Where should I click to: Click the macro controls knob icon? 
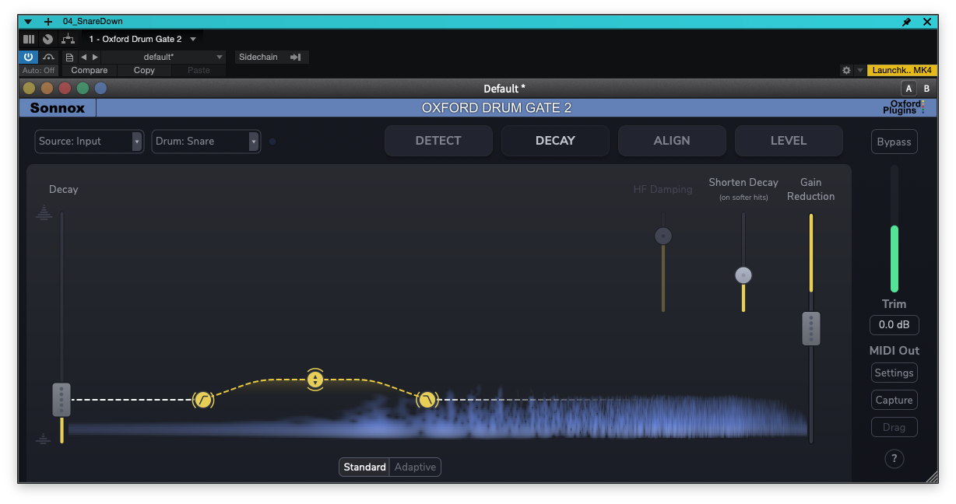click(48, 39)
